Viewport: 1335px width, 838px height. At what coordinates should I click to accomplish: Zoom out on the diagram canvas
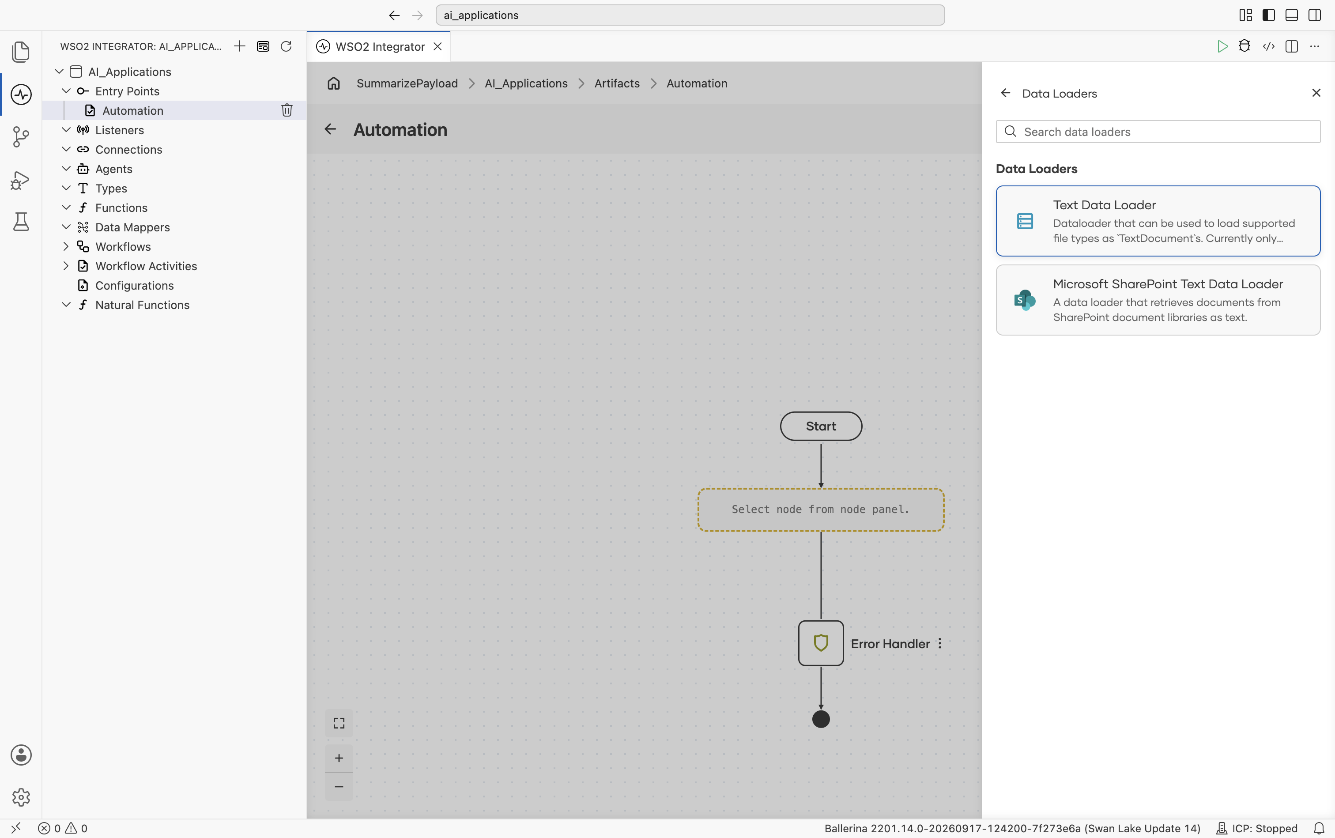(339, 786)
